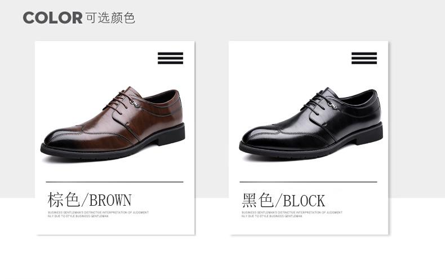Click the divider line above BROWN label

point(115,181)
